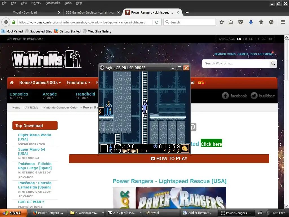Open the Bookmarks menu
This screenshot has height=217, width=289.
[52, 3]
